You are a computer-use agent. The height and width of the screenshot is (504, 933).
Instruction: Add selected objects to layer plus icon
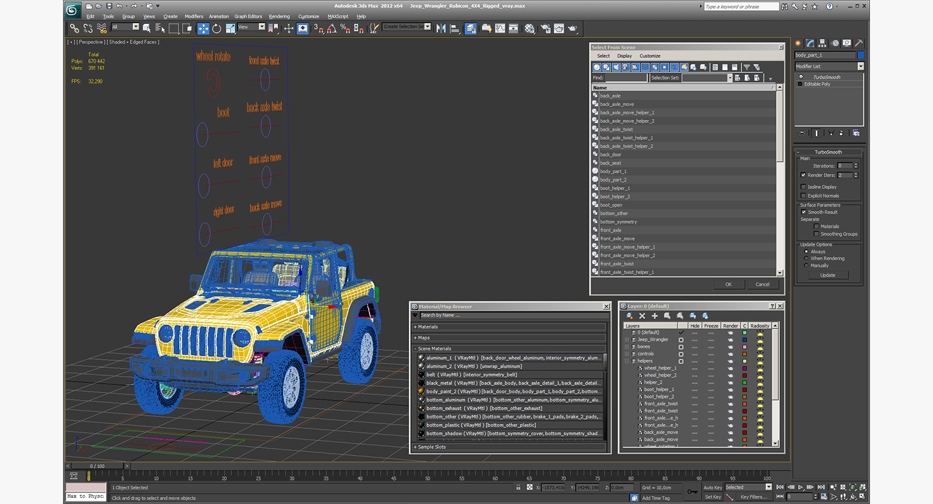tap(654, 316)
